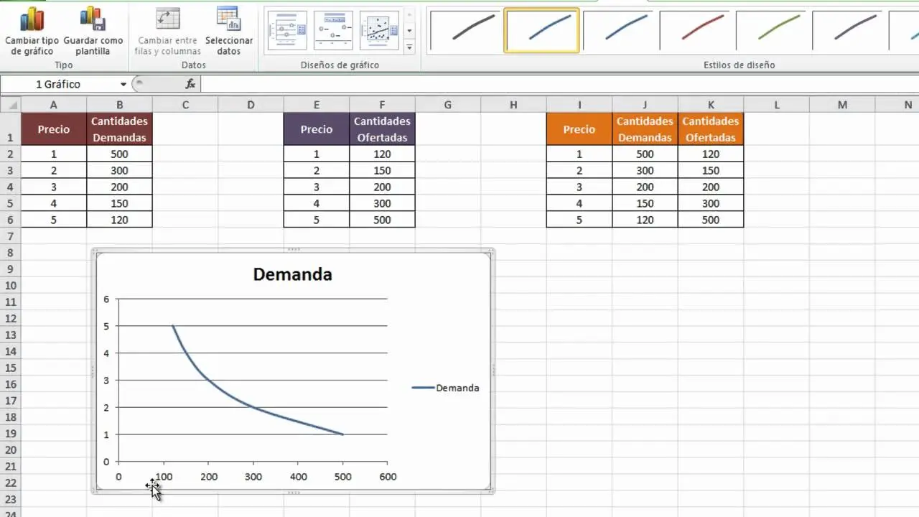Open the Name Box dropdown arrow

point(123,84)
